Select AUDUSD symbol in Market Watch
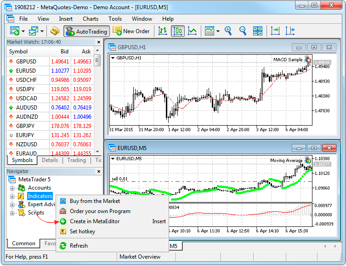 [27, 108]
